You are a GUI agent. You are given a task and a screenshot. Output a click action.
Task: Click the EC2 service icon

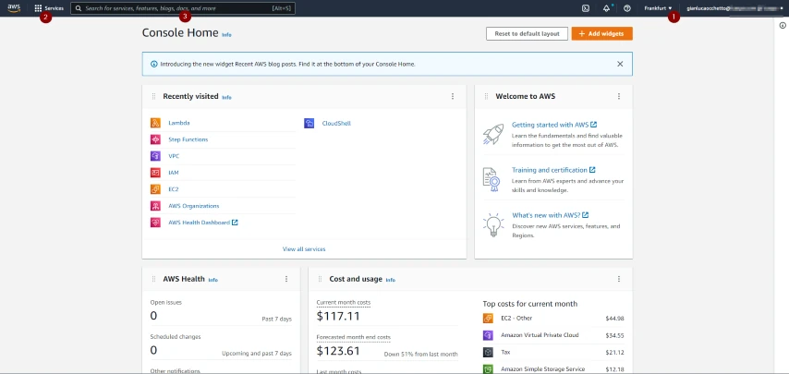156,189
